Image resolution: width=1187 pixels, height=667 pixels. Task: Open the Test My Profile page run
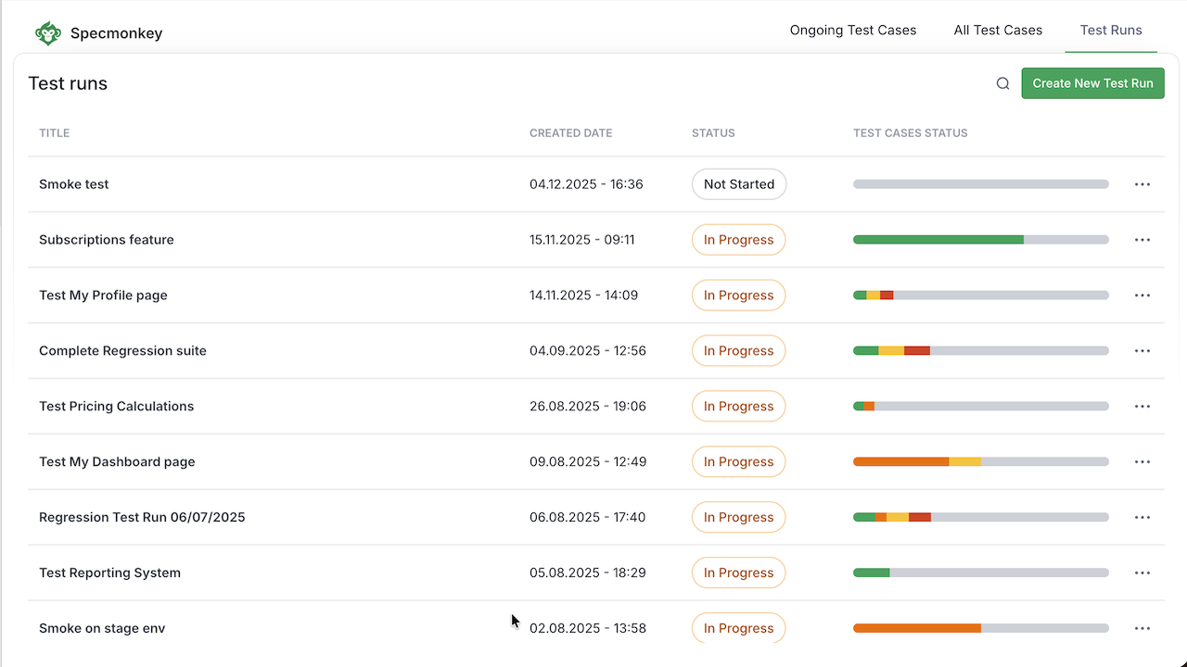(x=103, y=296)
